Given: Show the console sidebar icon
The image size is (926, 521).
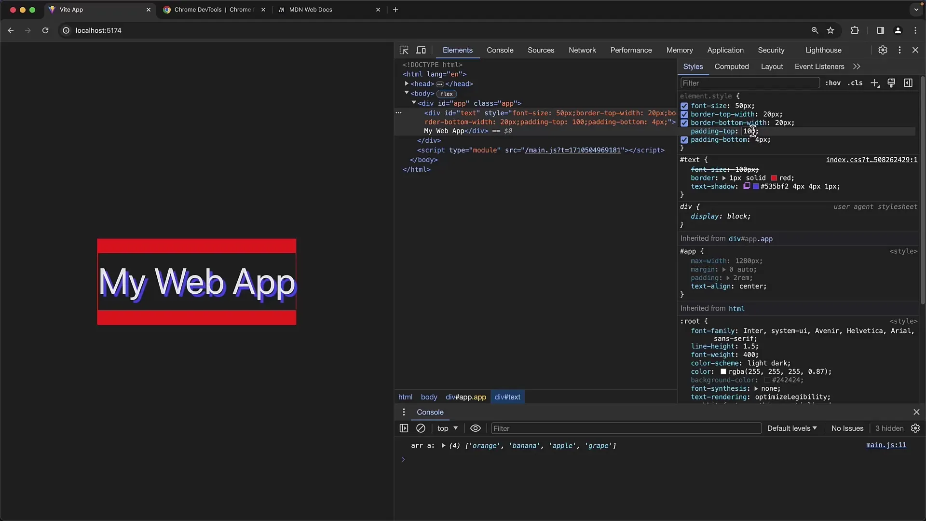Looking at the screenshot, I should [404, 428].
